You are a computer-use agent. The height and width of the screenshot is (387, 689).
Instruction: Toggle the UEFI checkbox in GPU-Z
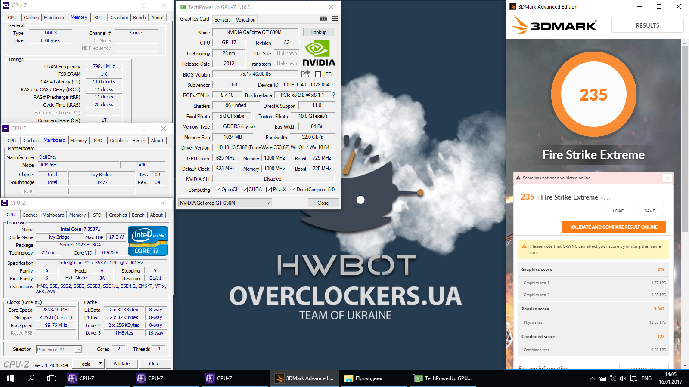(318, 74)
